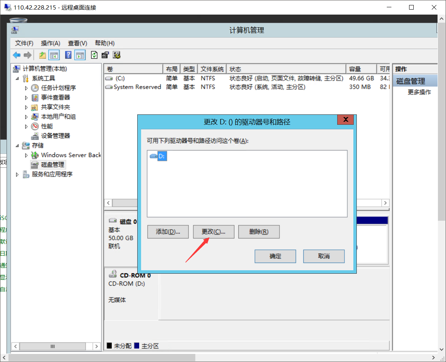Open Device Manager (设备管理器) in tree
Screen dimensions: 446x362
(55, 136)
